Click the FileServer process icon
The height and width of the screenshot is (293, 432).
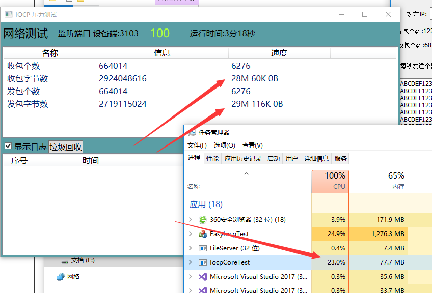(202, 248)
